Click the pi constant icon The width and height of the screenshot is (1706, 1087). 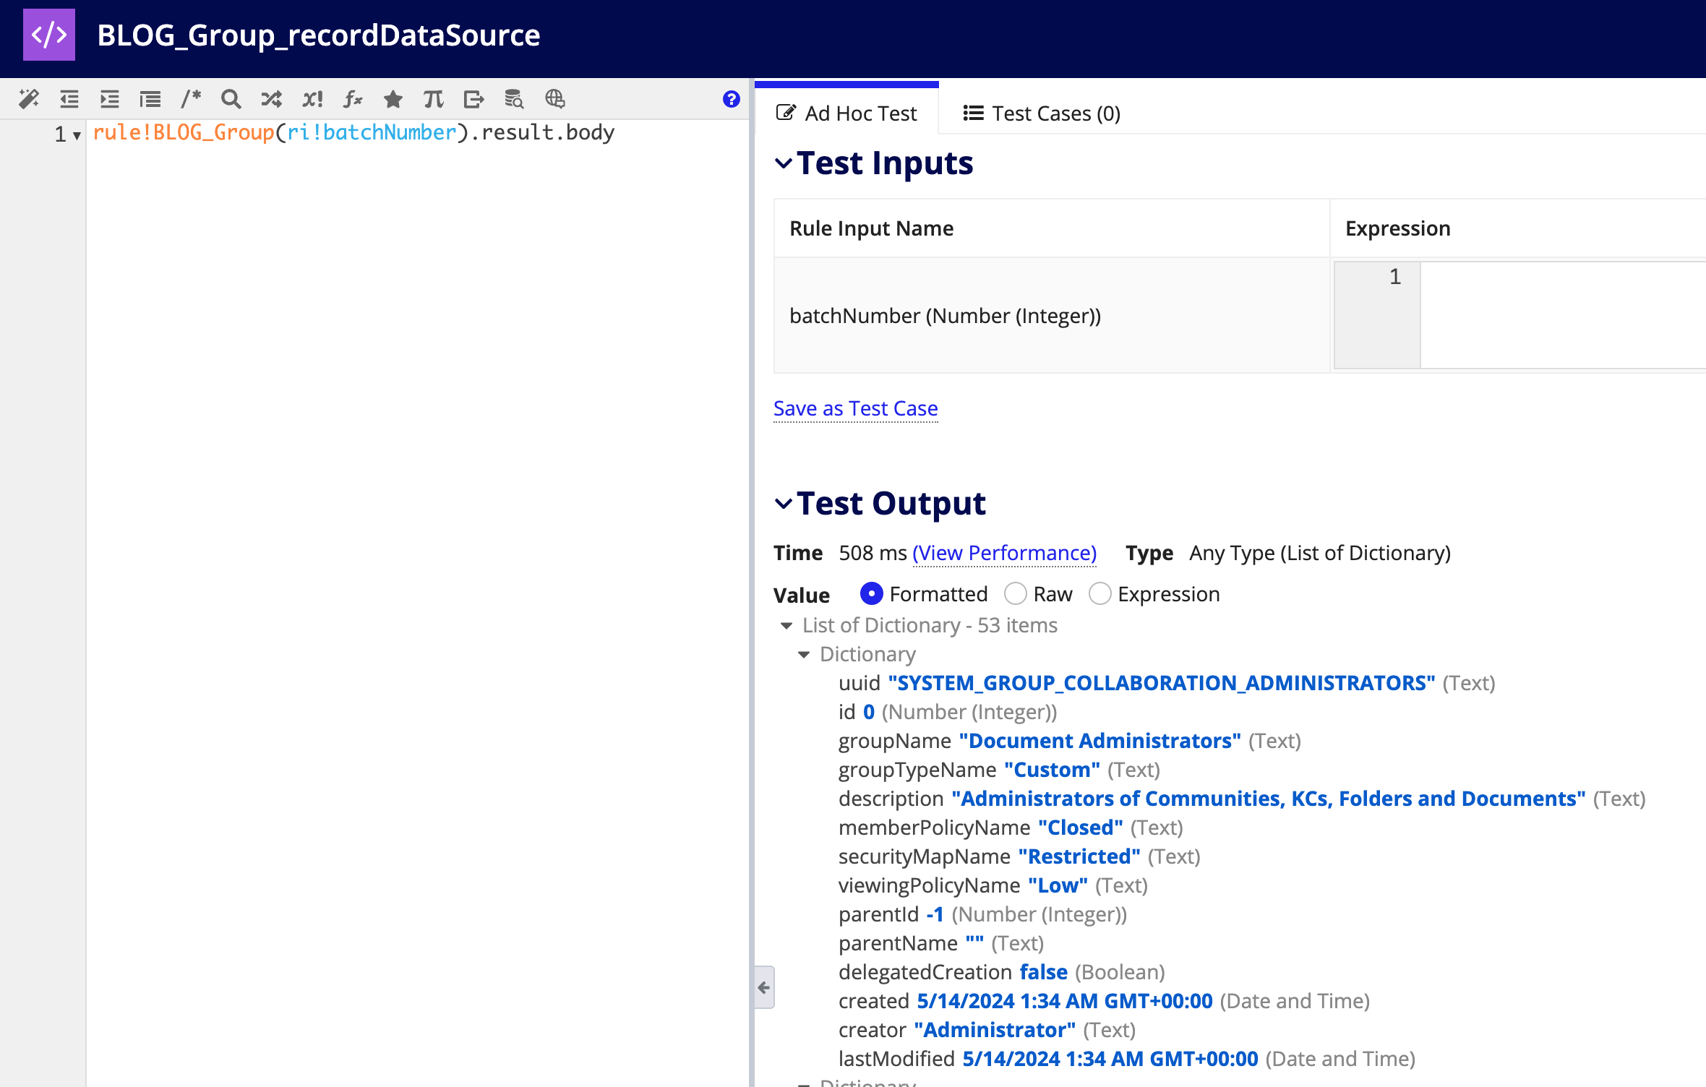click(433, 99)
